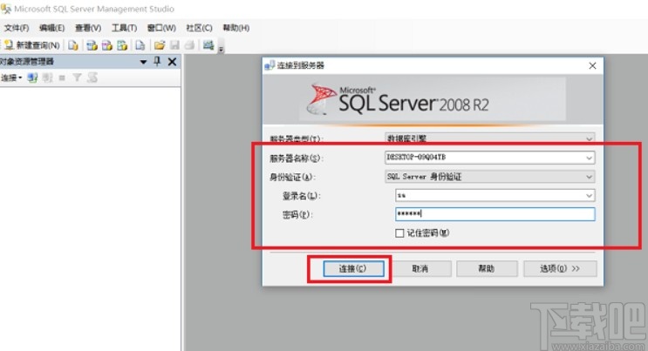
Task: Click the 取消 cancel button
Action: (x=419, y=269)
